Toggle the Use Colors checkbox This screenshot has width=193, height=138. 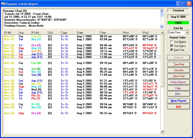click(171, 45)
